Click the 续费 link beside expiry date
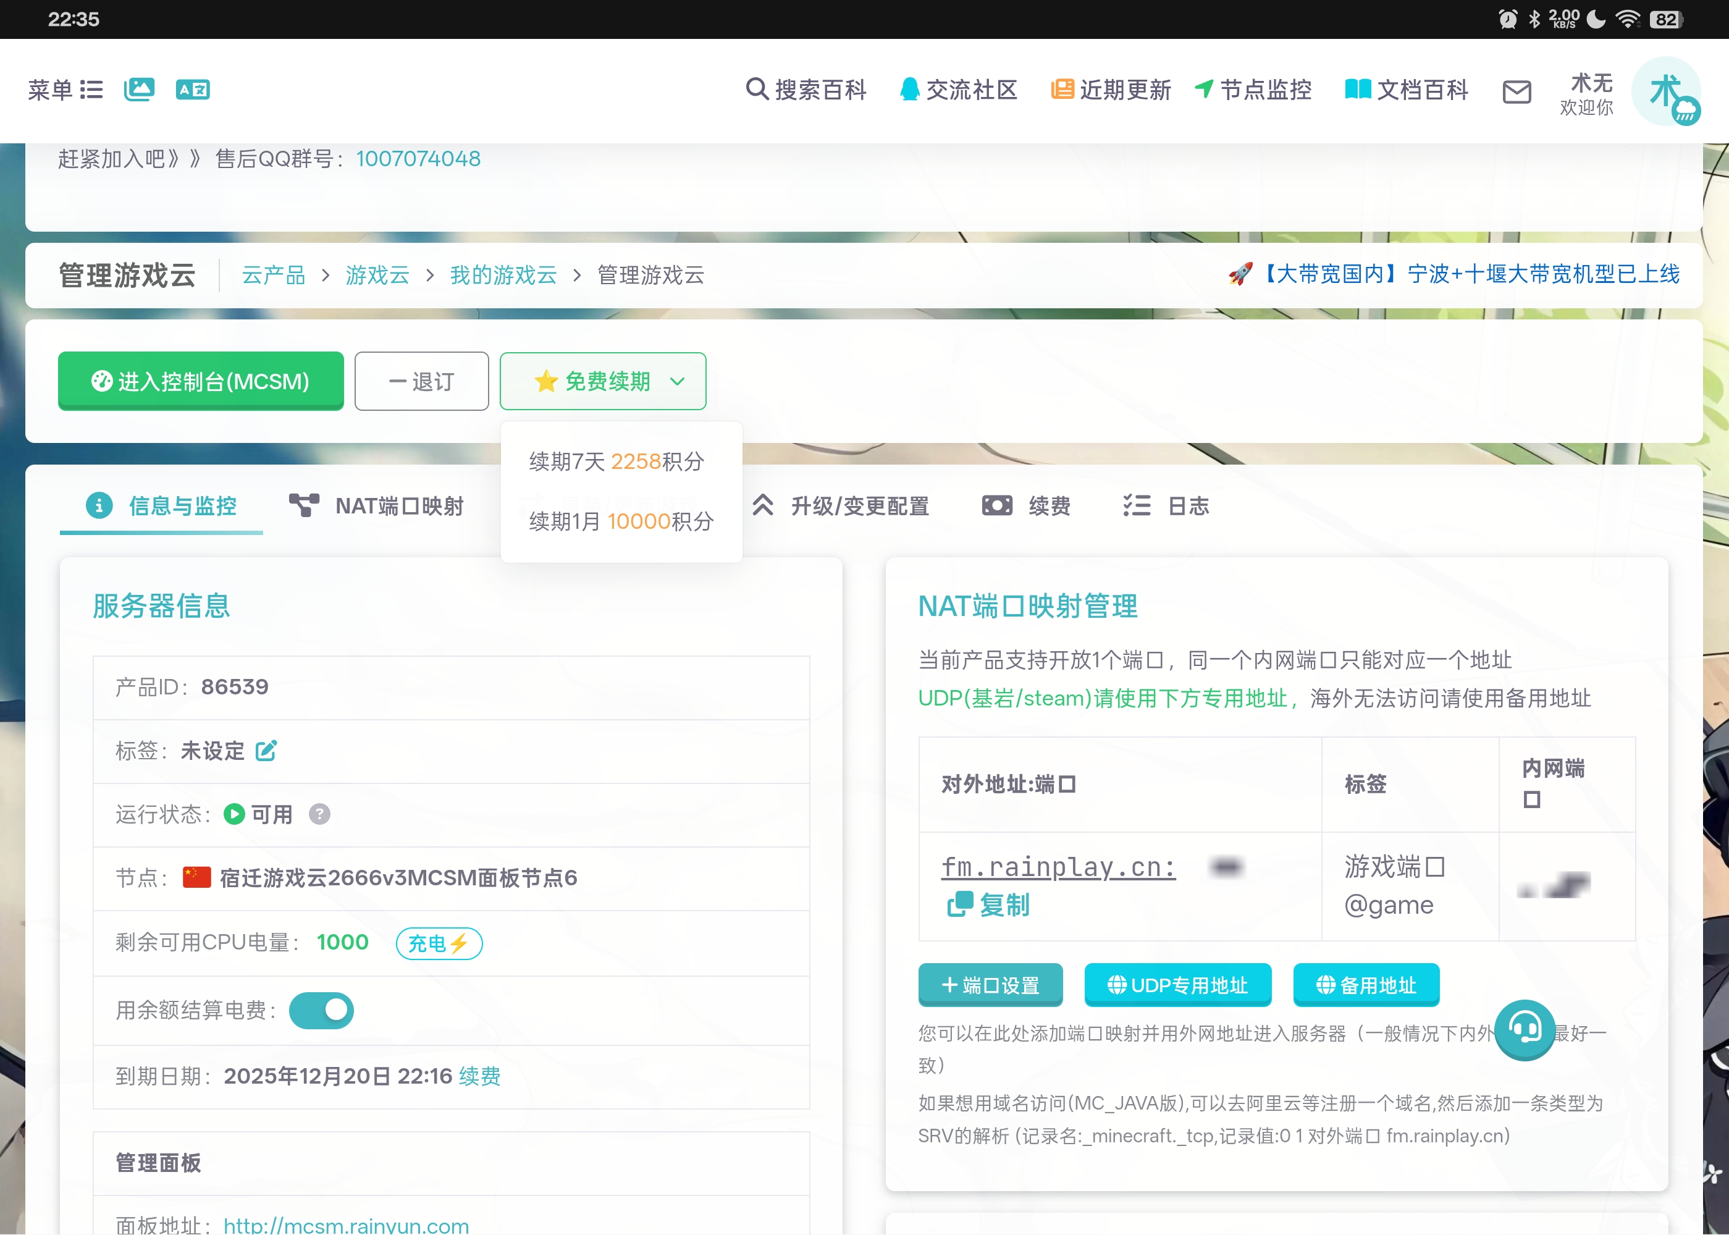 (x=480, y=1076)
